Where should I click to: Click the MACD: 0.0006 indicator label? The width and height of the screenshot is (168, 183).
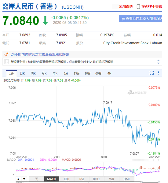click(71, 160)
